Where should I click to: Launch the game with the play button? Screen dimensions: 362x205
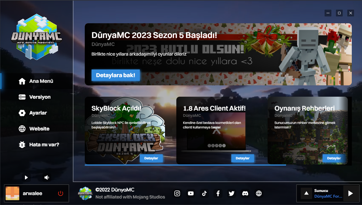pos(351,193)
